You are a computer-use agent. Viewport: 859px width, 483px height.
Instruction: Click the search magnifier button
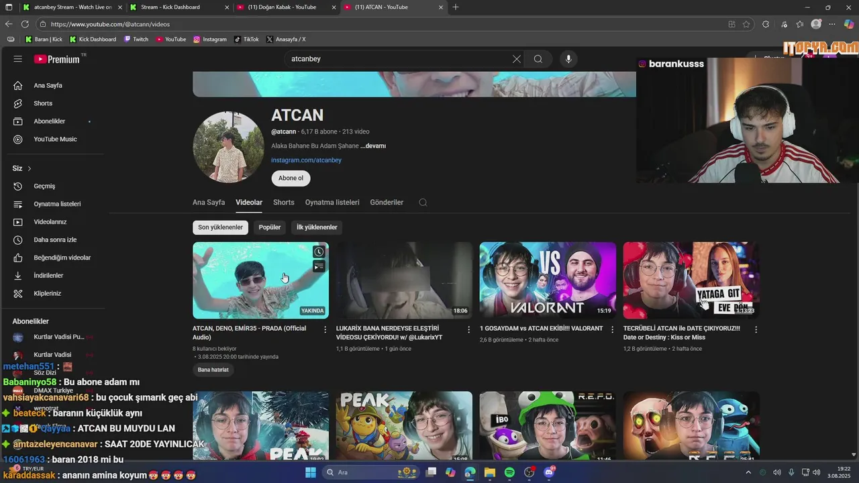tap(538, 59)
